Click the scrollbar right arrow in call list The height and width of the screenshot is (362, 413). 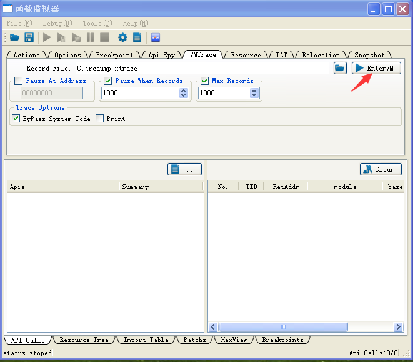tap(398, 327)
